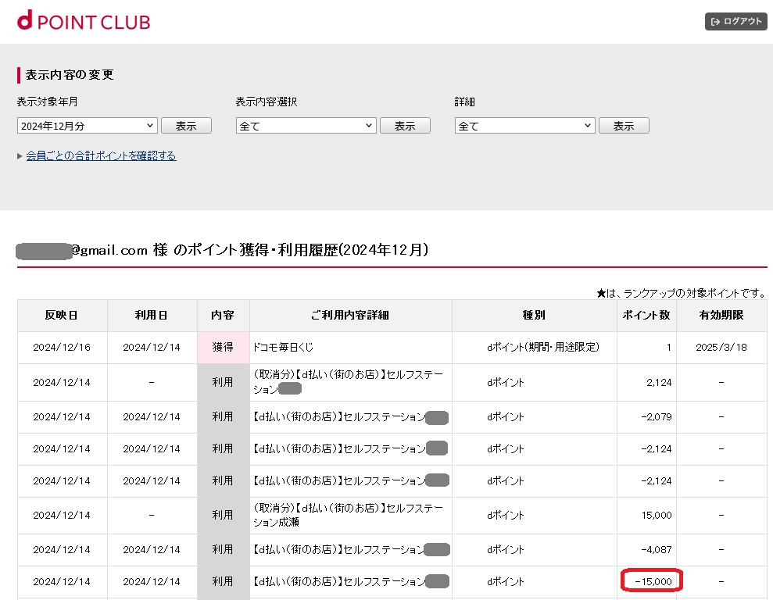Click 利用 cell in the 2,124 row
Image resolution: width=773 pixels, height=600 pixels.
[223, 382]
